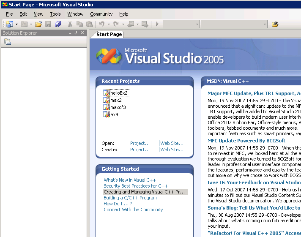Click the Open File folder icon

(x=38, y=24)
